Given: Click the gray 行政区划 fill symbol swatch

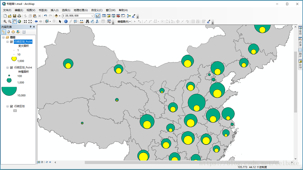Looking at the screenshot, I should [x=15, y=111].
